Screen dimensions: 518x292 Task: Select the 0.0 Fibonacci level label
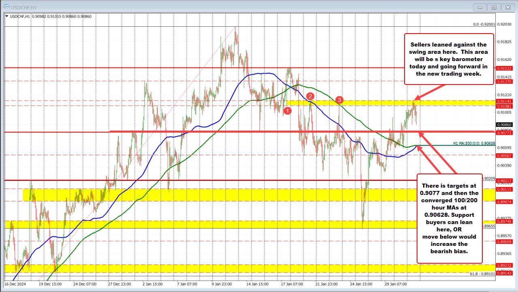[x=484, y=24]
